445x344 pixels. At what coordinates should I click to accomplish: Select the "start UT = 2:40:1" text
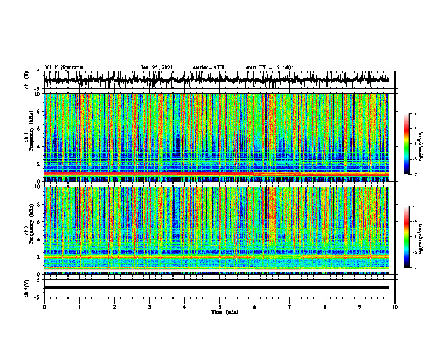coord(271,67)
